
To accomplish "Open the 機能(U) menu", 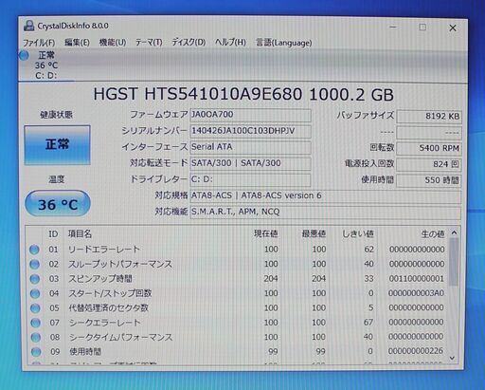I will point(113,43).
